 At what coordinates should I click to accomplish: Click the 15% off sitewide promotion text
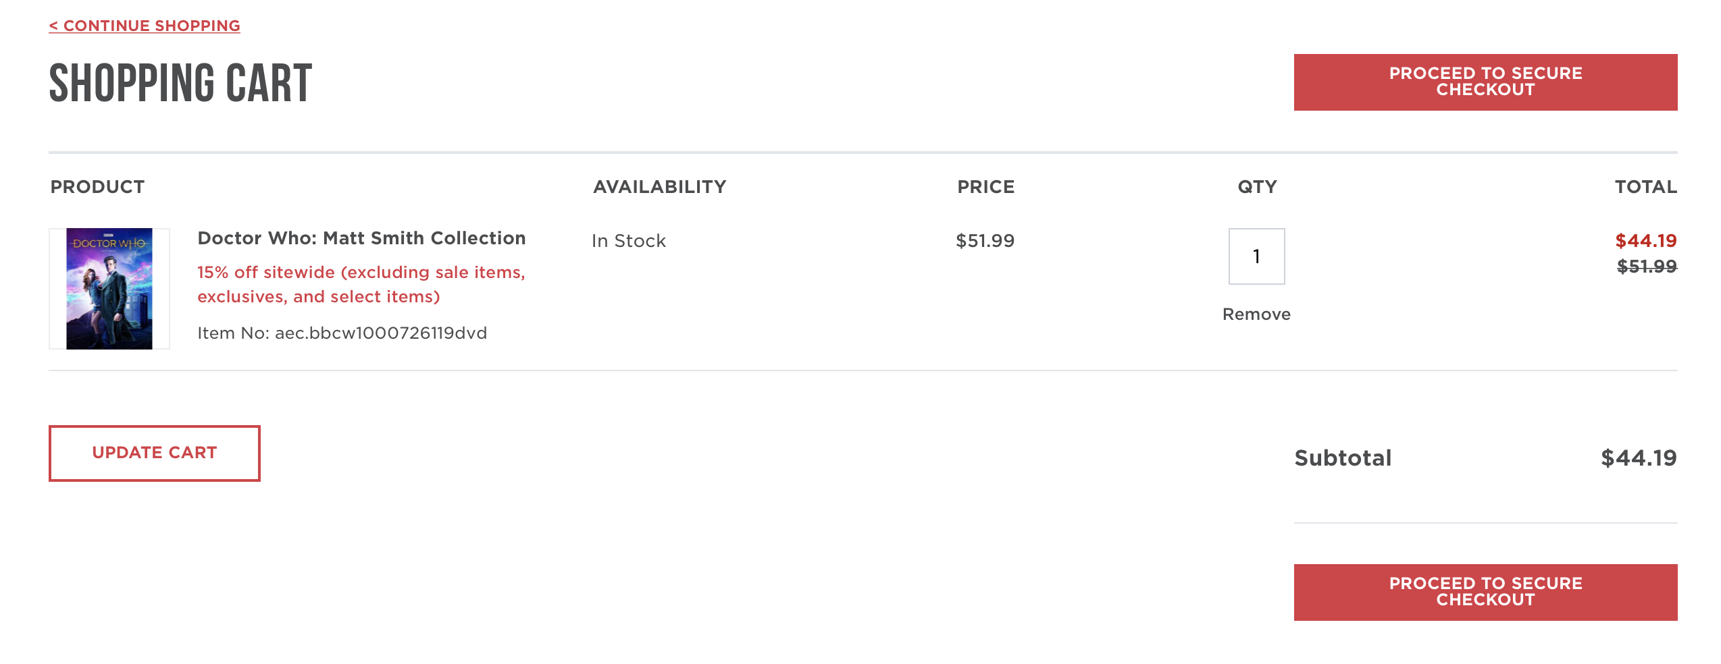pos(361,284)
